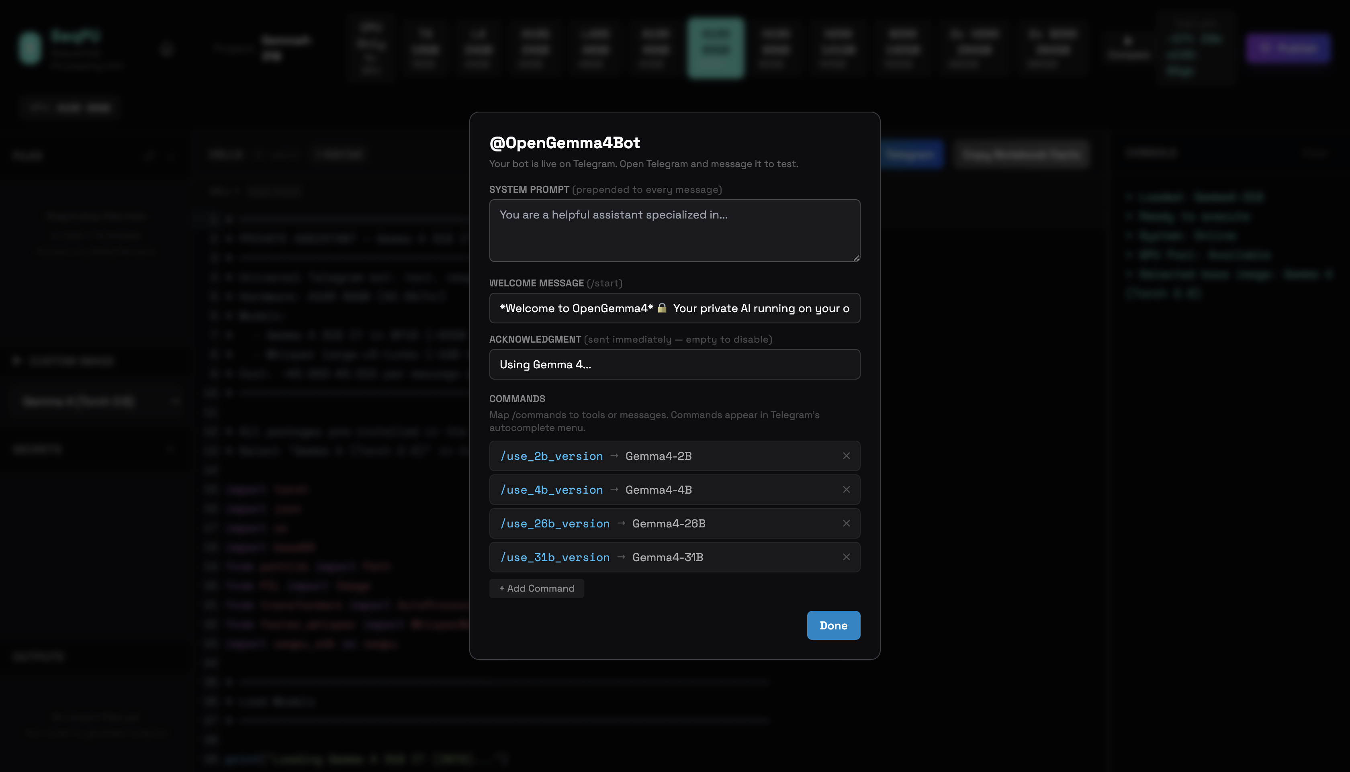Select the /use_4b_version command row
Viewport: 1350px width, 772px height.
[x=675, y=489]
